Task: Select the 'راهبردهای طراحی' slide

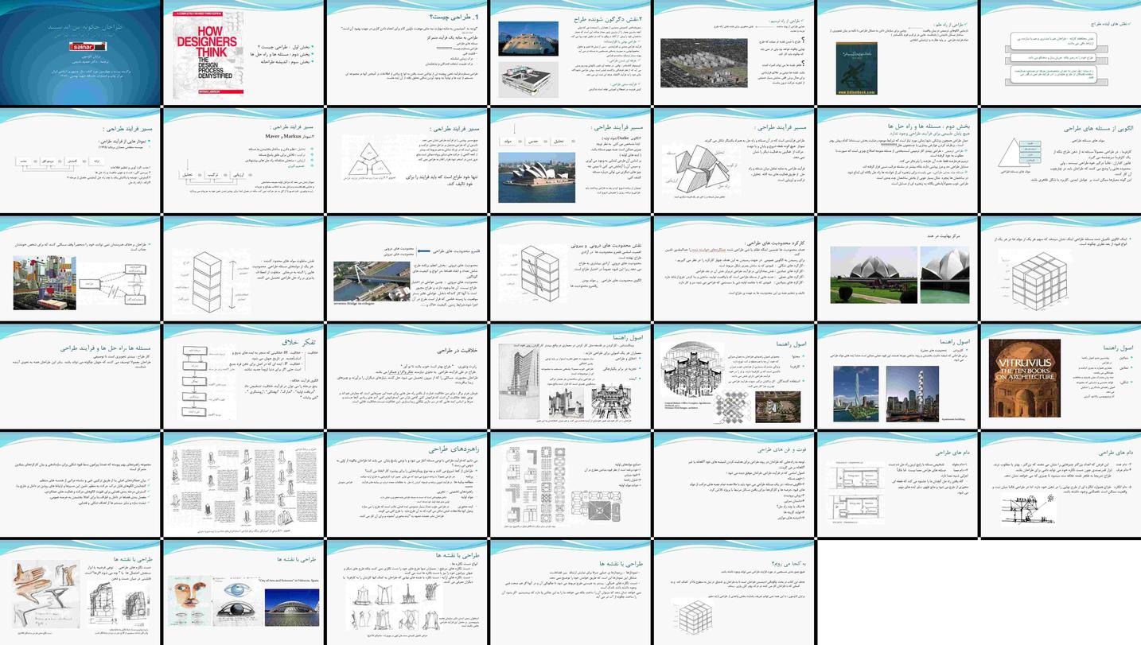Action: pyautogui.click(x=407, y=484)
